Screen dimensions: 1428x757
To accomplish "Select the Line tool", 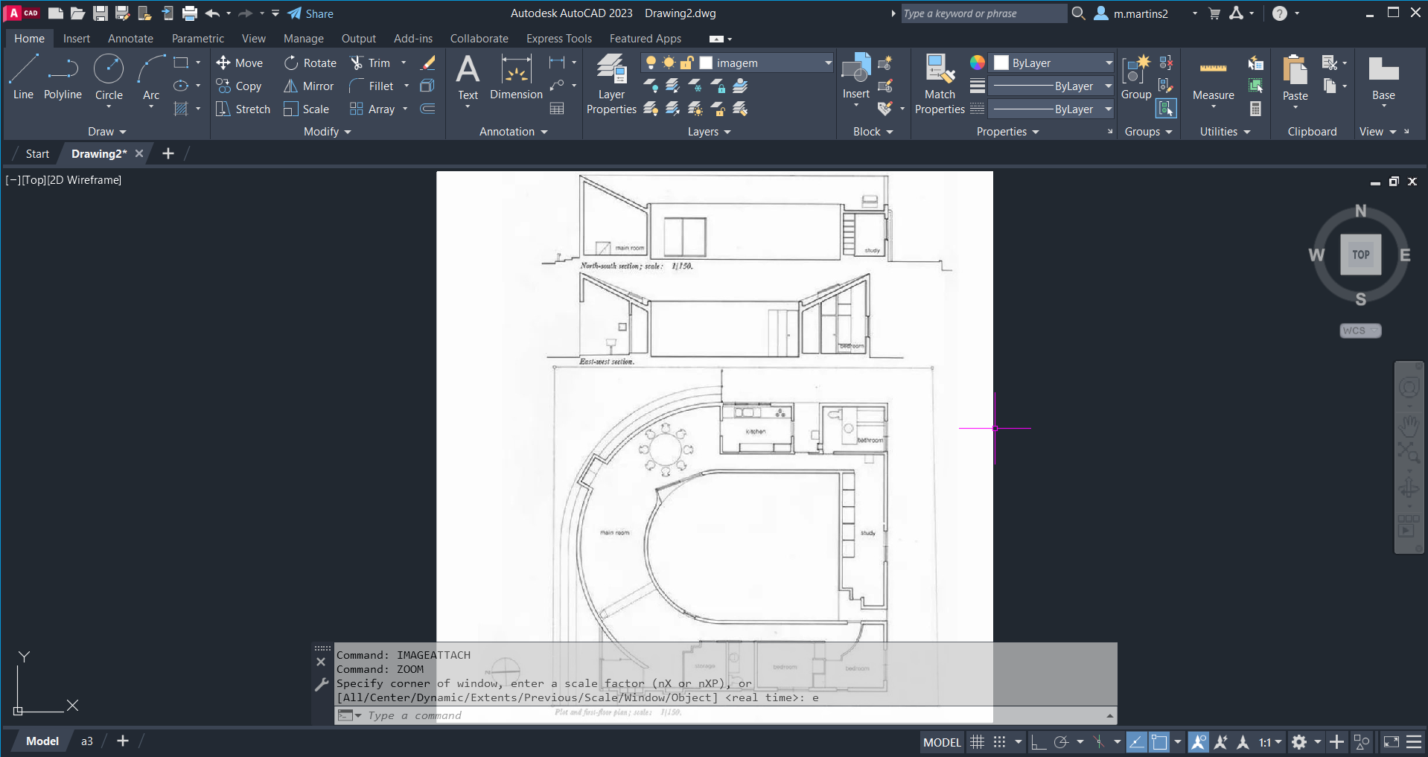I will 23,77.
